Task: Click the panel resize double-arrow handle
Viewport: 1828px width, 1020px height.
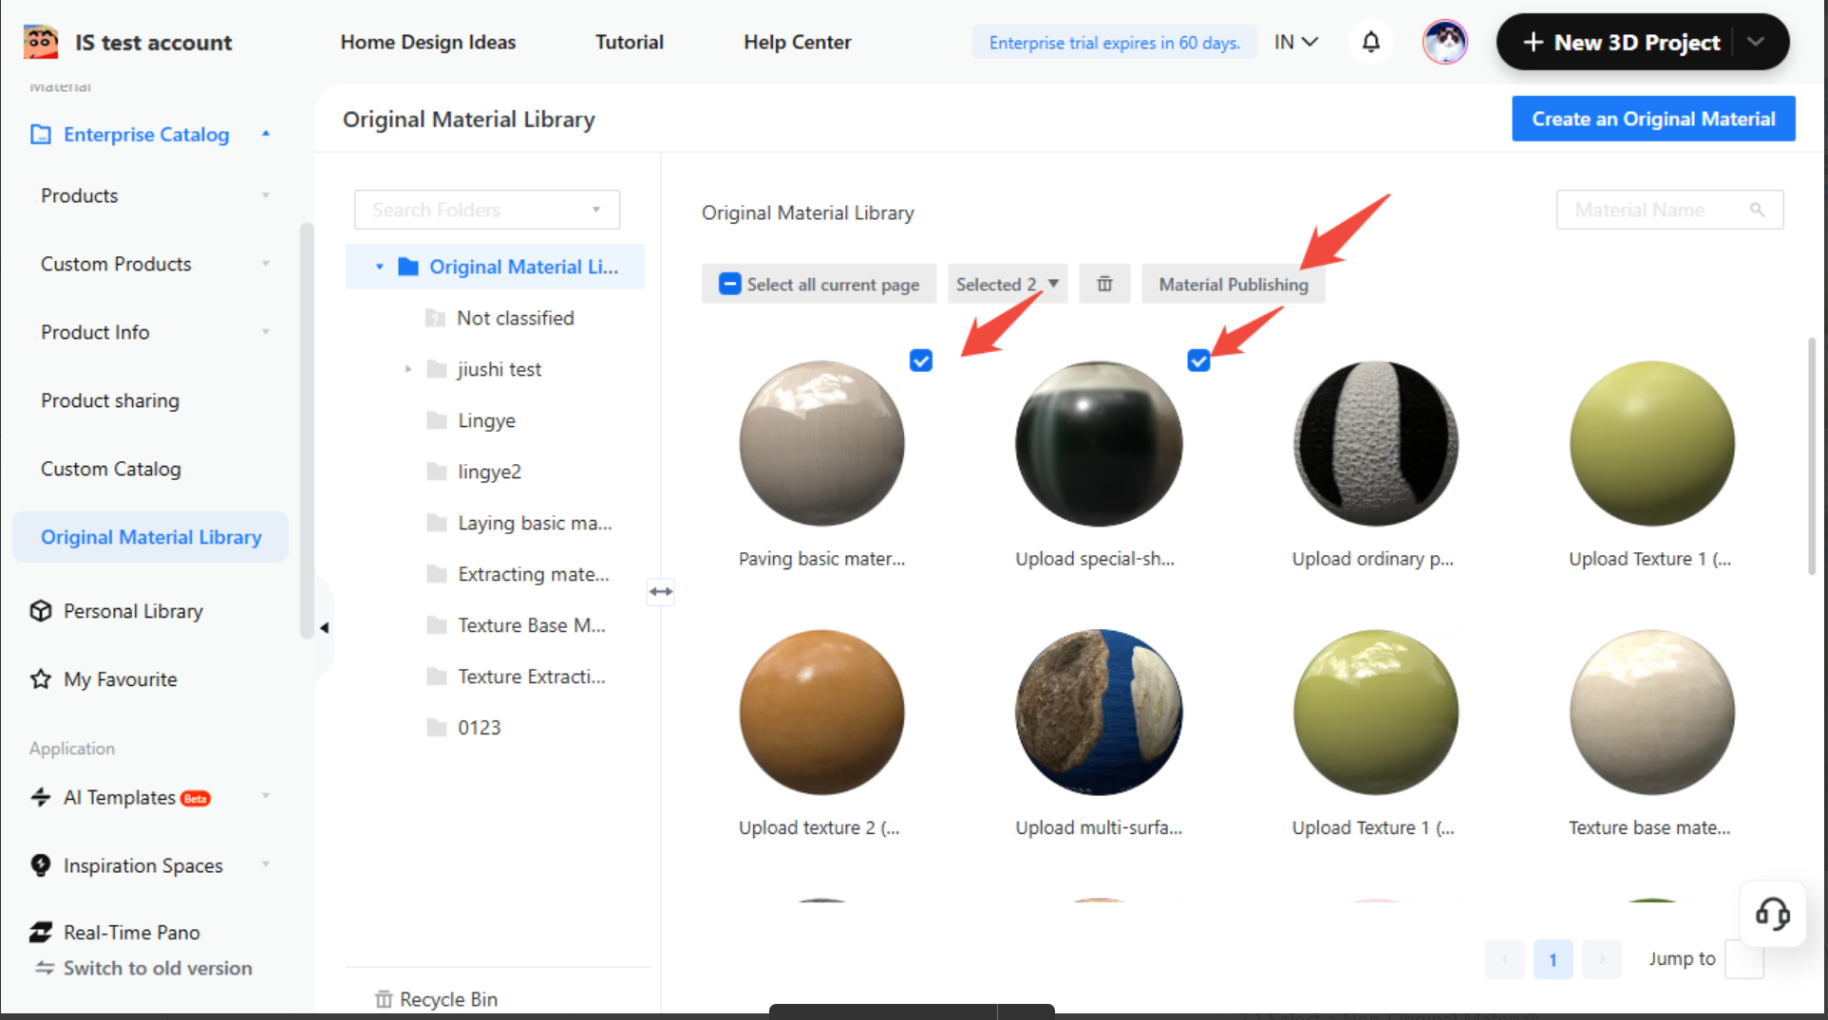Action: [x=661, y=592]
